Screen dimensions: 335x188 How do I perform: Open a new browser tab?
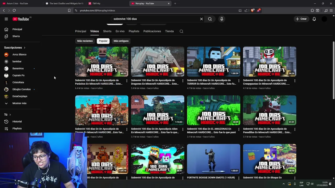175,3
